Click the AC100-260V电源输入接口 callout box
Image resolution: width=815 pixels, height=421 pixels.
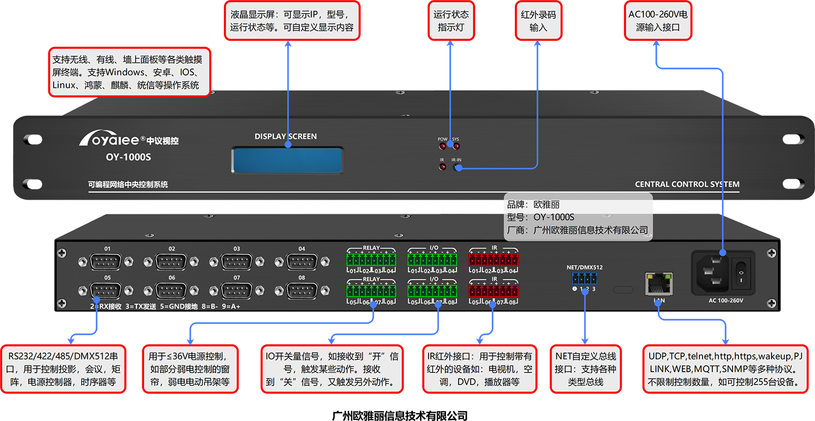[658, 21]
